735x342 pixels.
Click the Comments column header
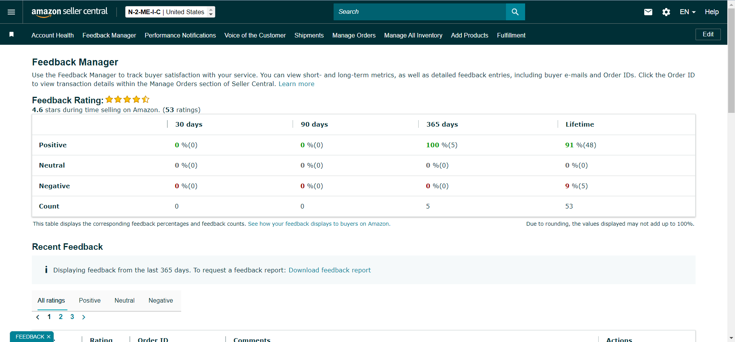point(252,339)
